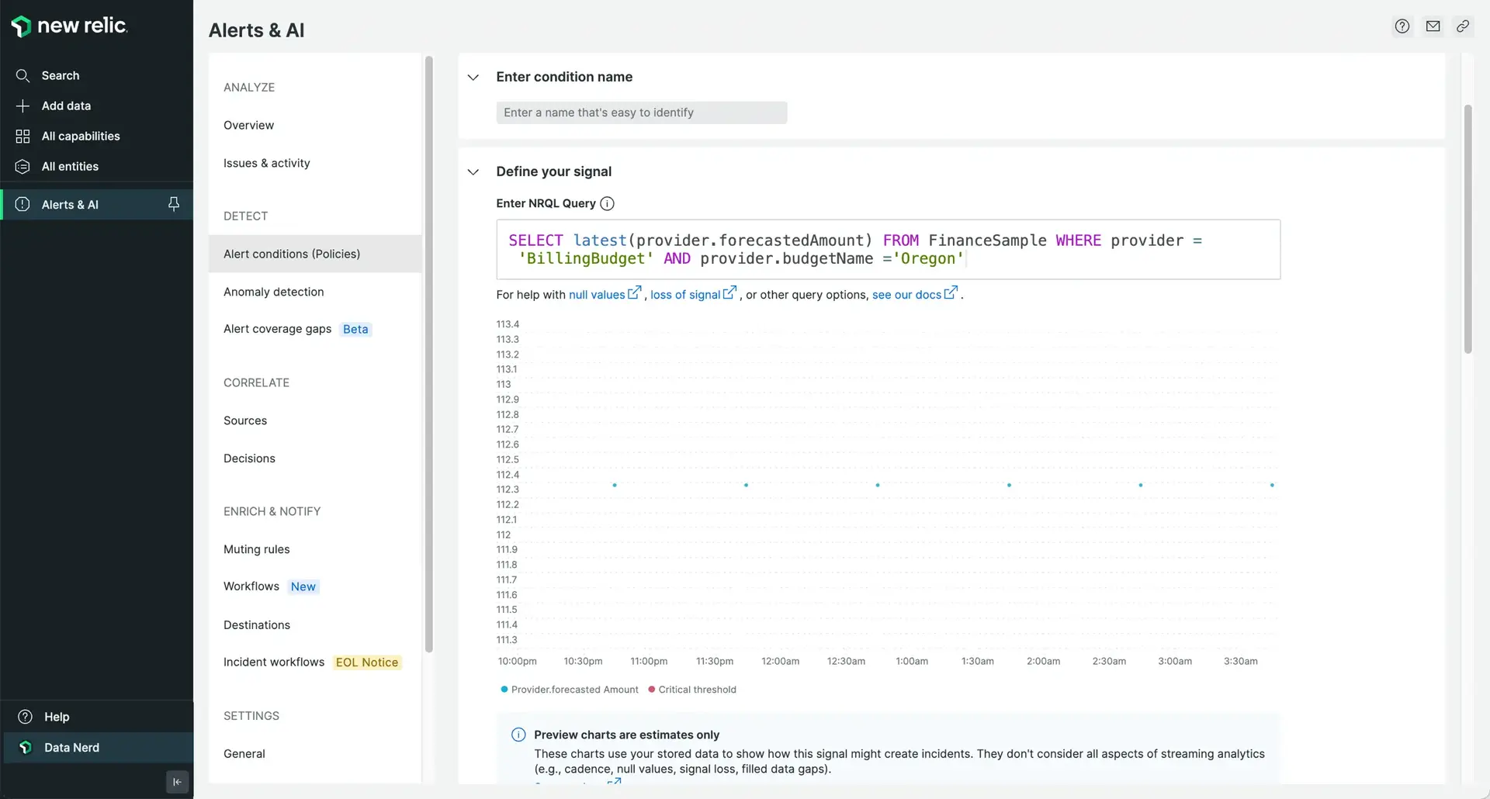Click into the NRQL query editor
Image resolution: width=1490 pixels, height=799 pixels.
(888, 249)
